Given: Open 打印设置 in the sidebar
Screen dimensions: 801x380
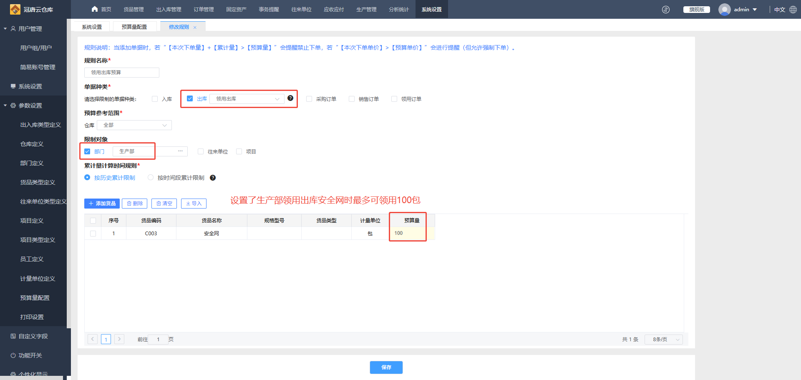Looking at the screenshot, I should coord(32,317).
